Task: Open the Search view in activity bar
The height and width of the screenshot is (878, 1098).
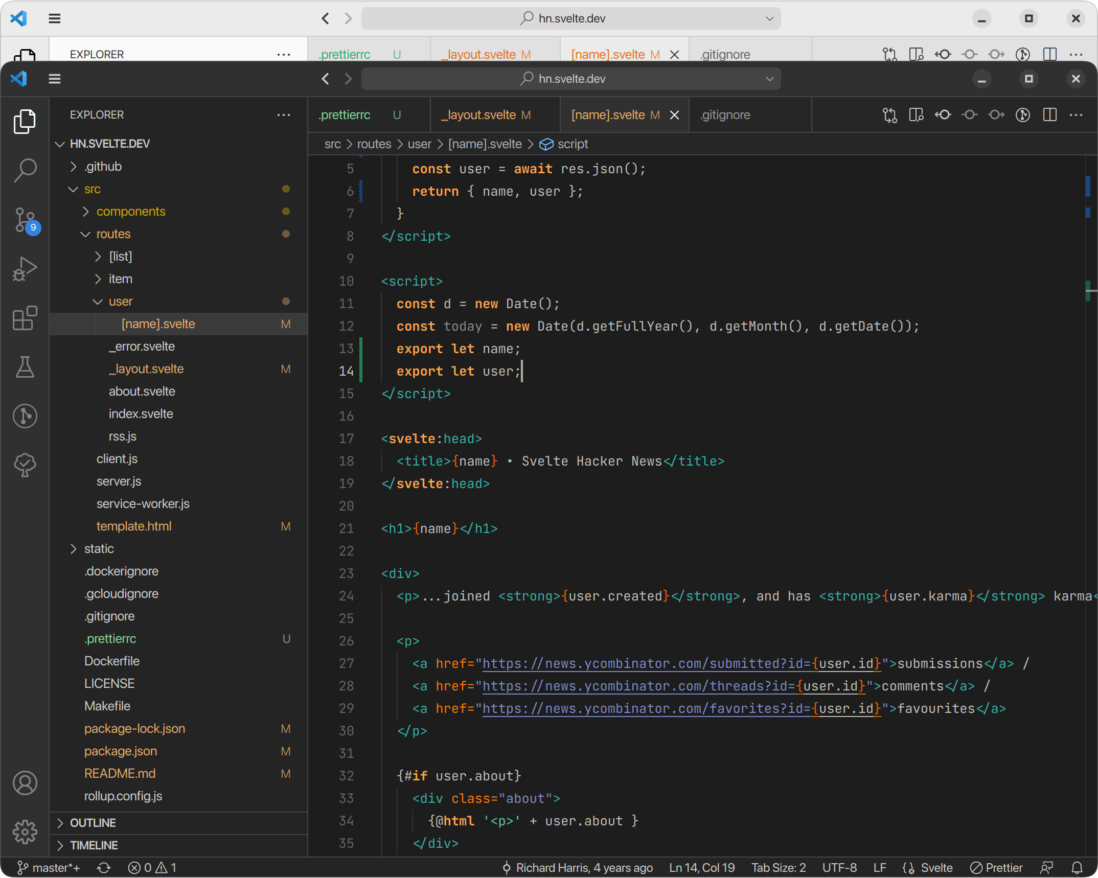Action: pyautogui.click(x=25, y=170)
